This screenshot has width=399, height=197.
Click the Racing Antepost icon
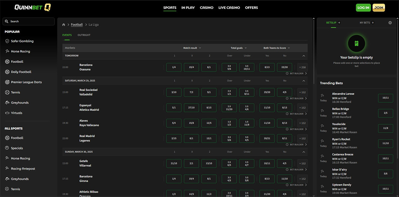7,169
